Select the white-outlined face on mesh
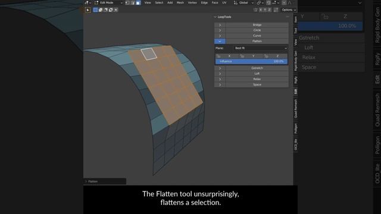381x214 pixels. coord(149,54)
